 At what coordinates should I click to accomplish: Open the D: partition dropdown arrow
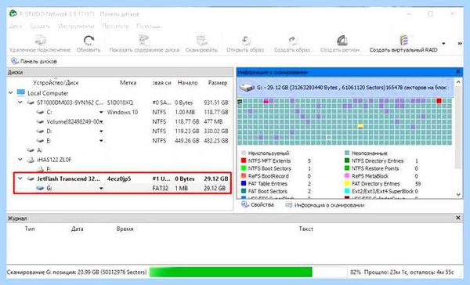[101, 131]
